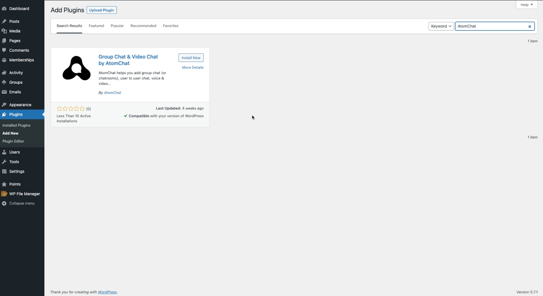This screenshot has height=296, width=543.
Task: Open the Settings menu label
Action: pos(17,171)
